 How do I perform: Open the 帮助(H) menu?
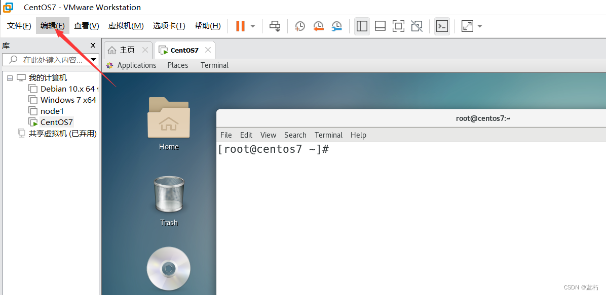(208, 26)
